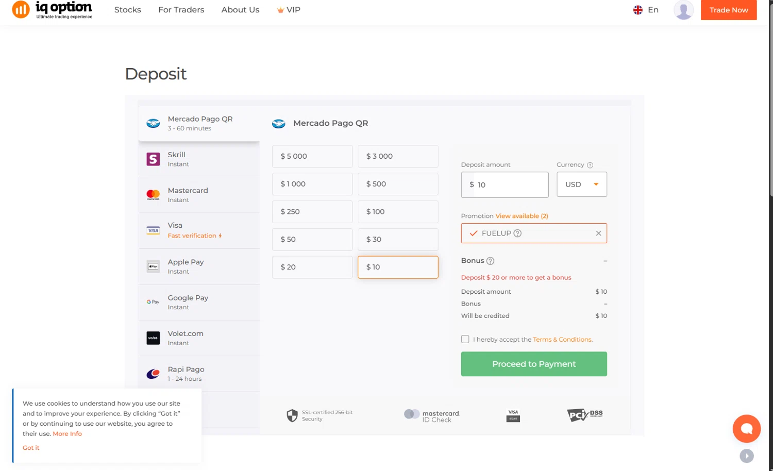Image resolution: width=773 pixels, height=471 pixels.
Task: Click the Mercado Pago icon in the panel header
Action: click(279, 124)
